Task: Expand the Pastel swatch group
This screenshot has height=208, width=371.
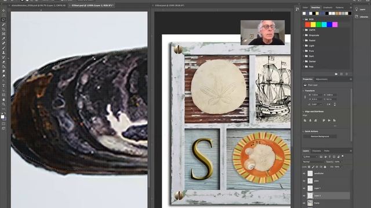Action: (x=303, y=40)
